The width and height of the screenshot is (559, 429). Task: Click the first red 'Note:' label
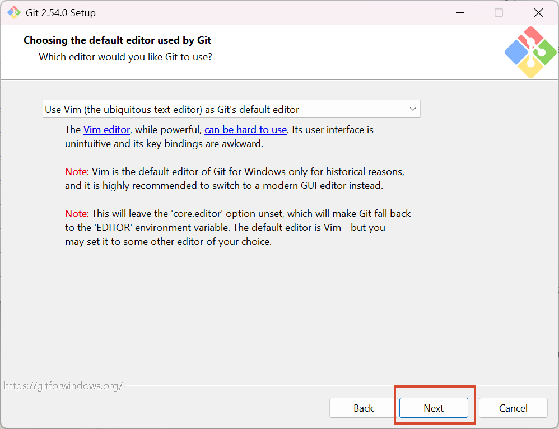point(77,172)
